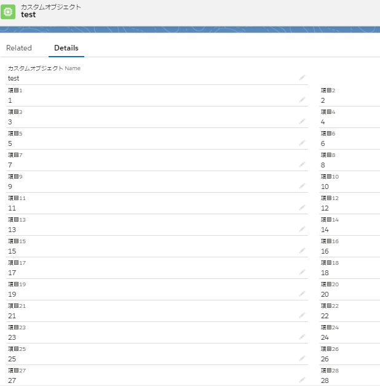The height and width of the screenshot is (386, 380).
Task: Edit 項目25 via the pencil icon
Action: (302, 358)
